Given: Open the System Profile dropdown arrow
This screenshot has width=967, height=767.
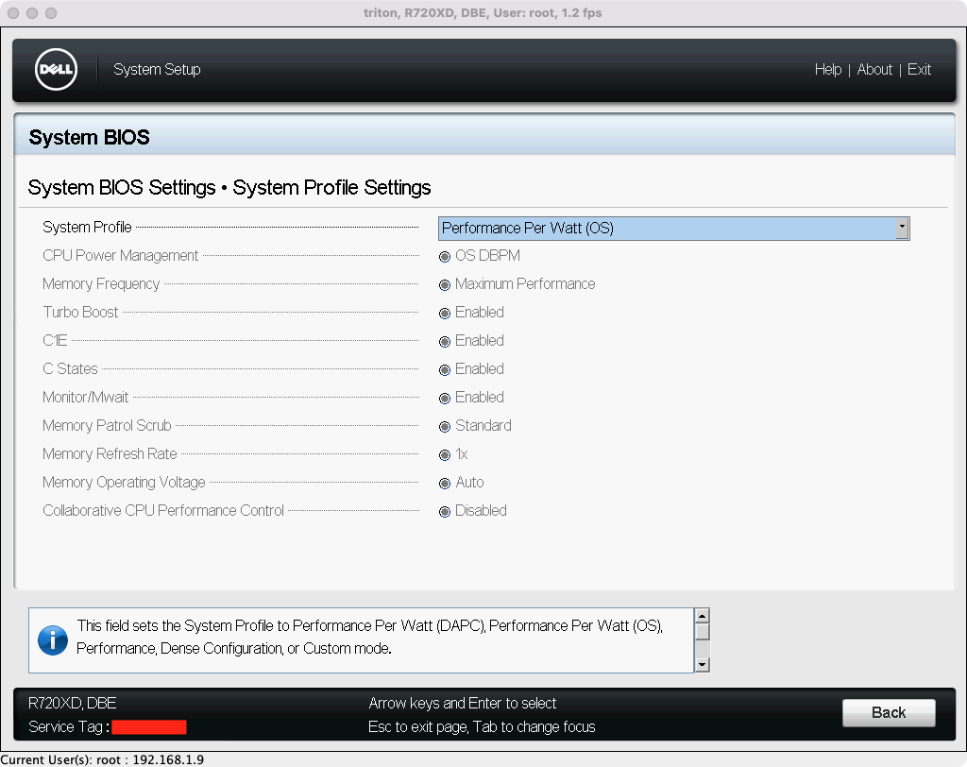Looking at the screenshot, I should point(902,228).
